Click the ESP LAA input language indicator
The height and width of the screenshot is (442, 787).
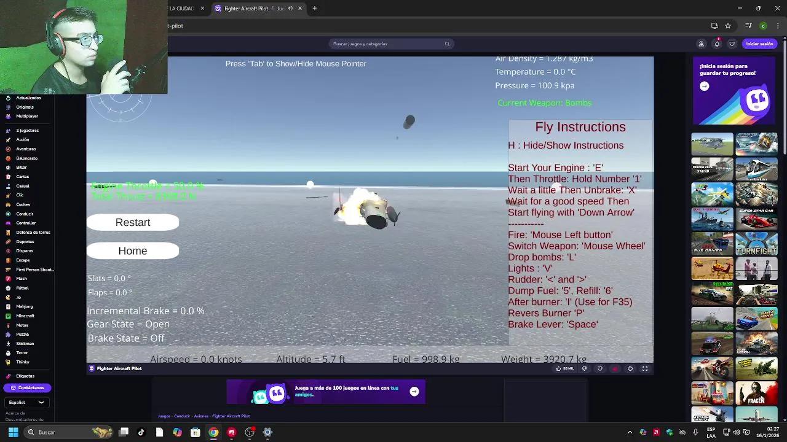coord(711,432)
